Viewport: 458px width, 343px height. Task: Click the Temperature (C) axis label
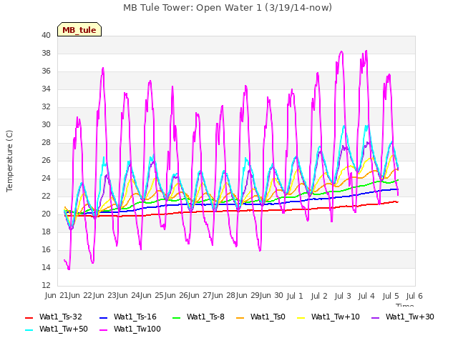(x=9, y=161)
